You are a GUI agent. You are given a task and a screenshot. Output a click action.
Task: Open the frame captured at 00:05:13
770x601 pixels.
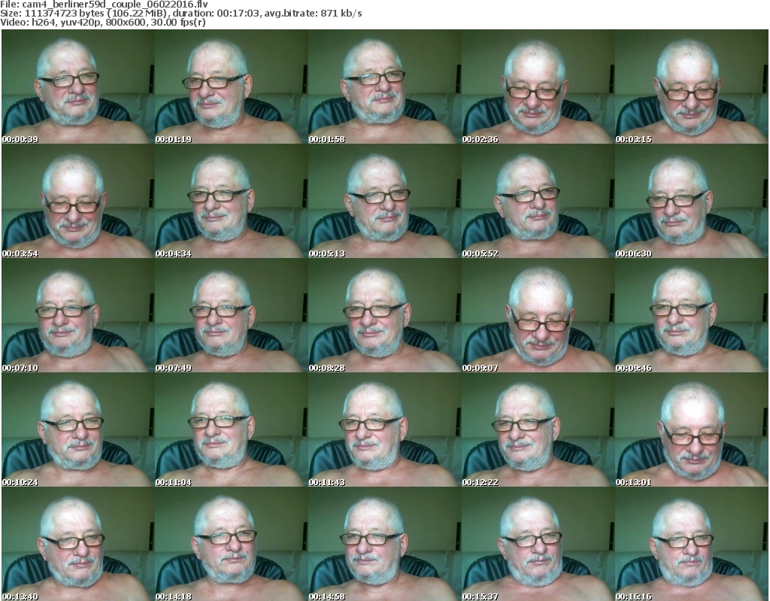(384, 201)
